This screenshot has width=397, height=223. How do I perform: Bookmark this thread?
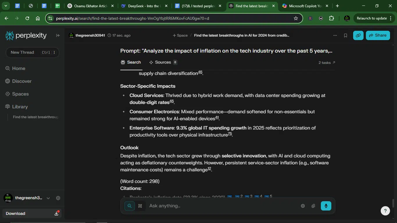346,35
